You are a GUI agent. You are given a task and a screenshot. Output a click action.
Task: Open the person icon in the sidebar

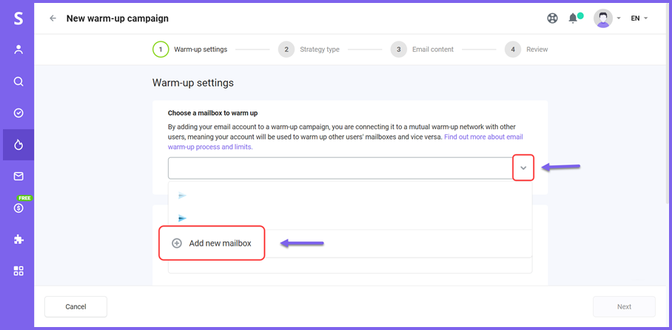(19, 49)
